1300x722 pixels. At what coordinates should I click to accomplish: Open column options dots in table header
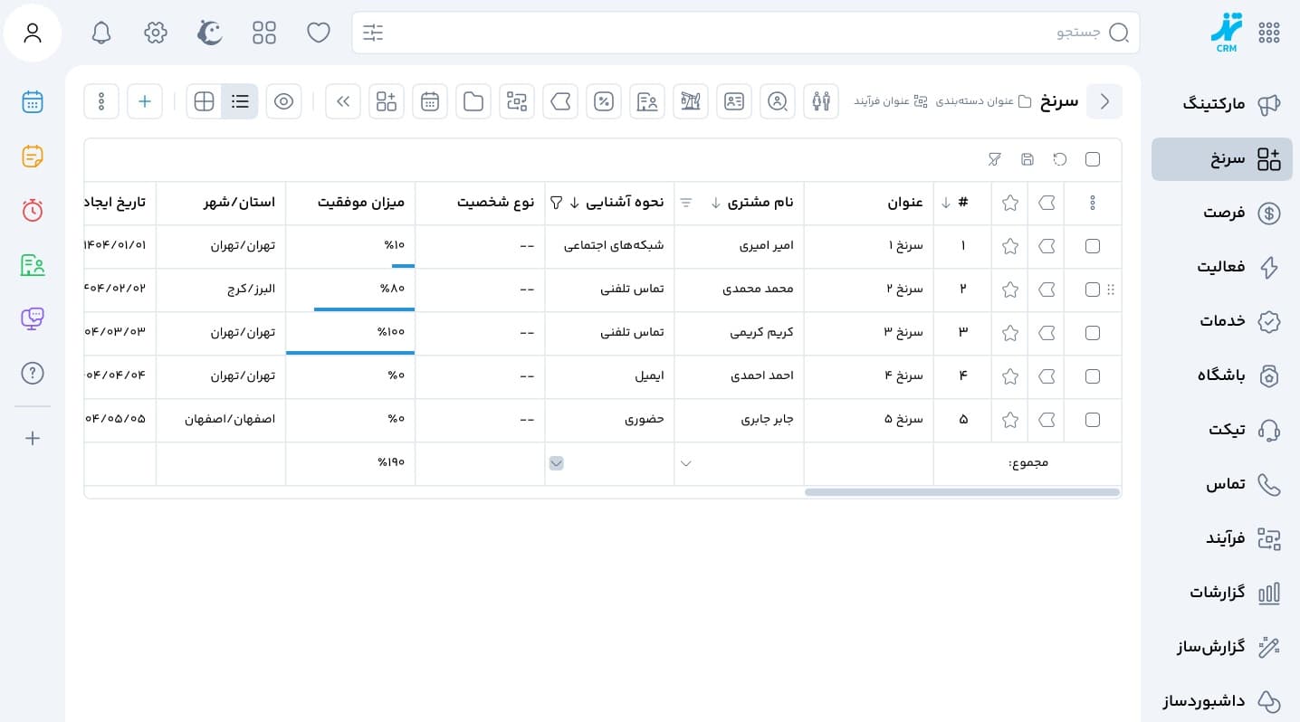pos(1093,203)
